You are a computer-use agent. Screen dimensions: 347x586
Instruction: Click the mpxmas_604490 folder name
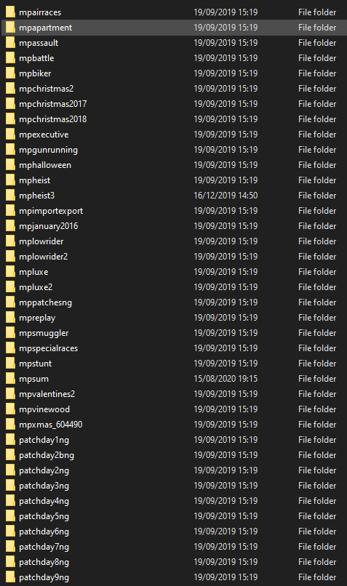click(x=50, y=424)
